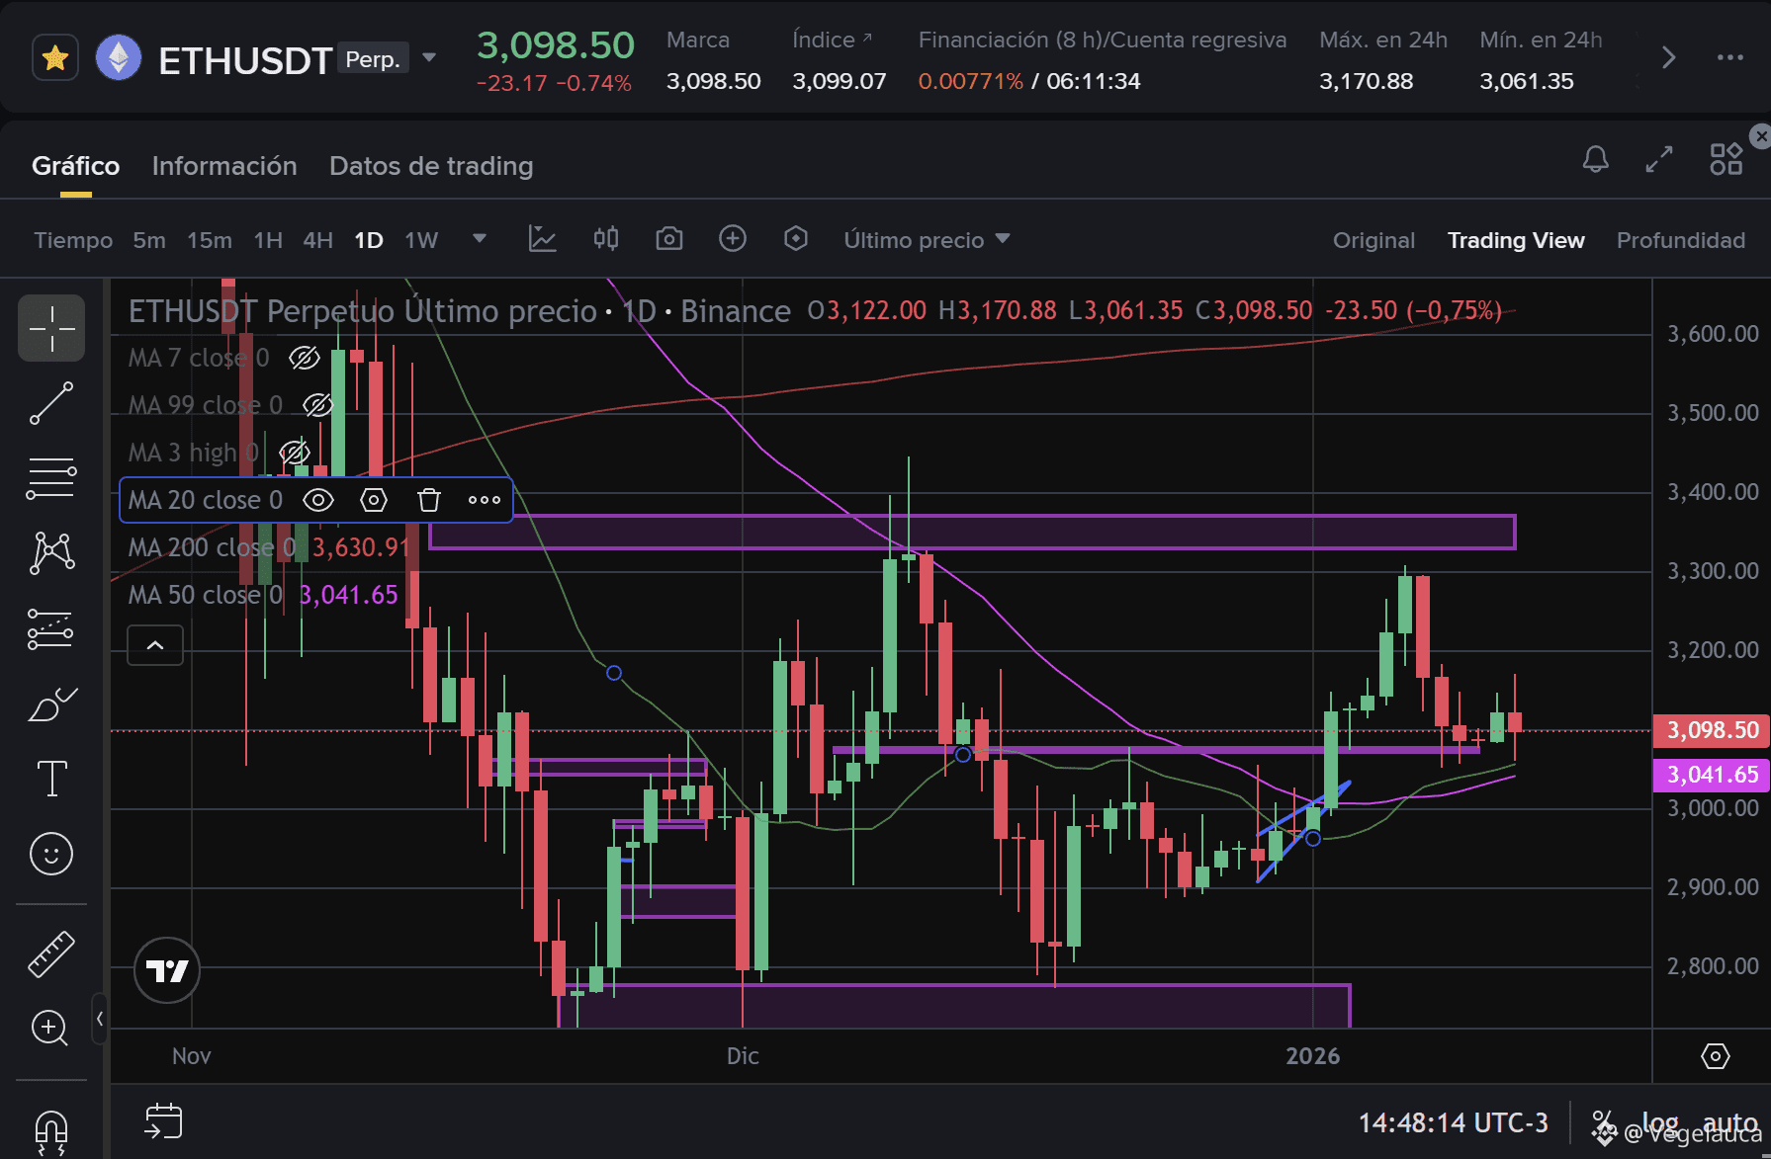
Task: Open the chart layout grid options
Action: pyautogui.click(x=1727, y=159)
